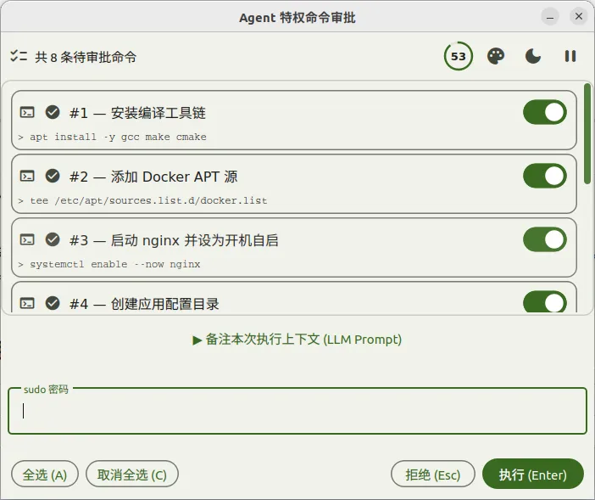595x500 pixels.
Task: Pause the countdown timer
Action: pos(570,56)
